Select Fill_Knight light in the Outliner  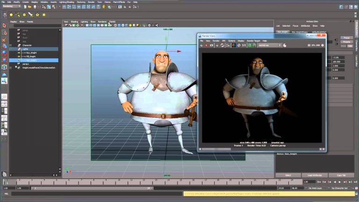31,57
